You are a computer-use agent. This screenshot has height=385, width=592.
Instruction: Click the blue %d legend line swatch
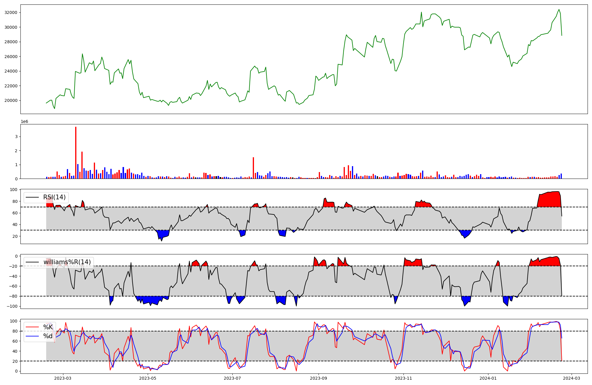(32, 336)
